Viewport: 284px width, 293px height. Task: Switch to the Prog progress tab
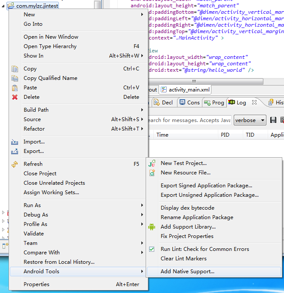point(214,103)
